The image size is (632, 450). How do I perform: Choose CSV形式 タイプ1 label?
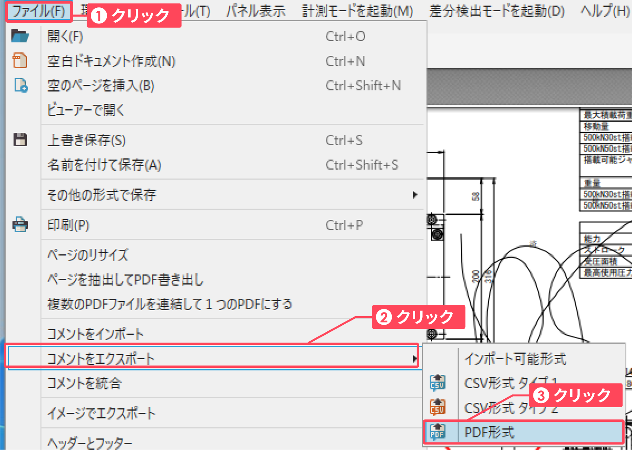[511, 383]
